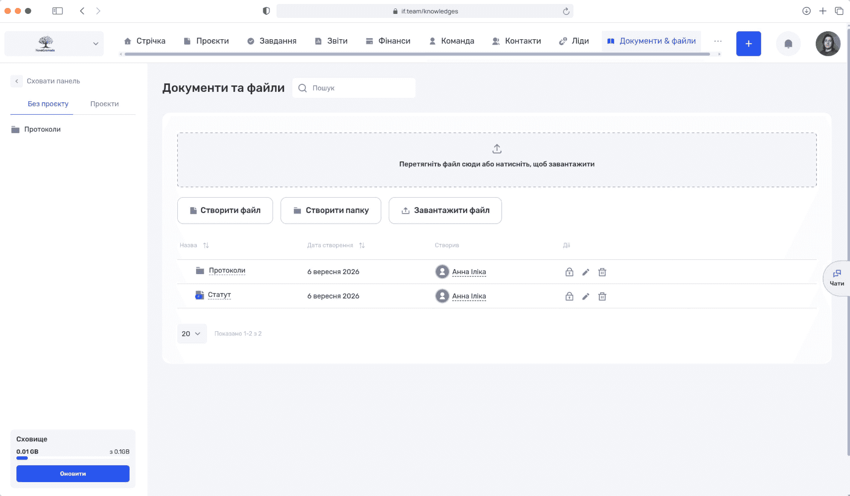Toggle the browser sidebar icon
This screenshot has height=496, width=850.
tap(58, 11)
